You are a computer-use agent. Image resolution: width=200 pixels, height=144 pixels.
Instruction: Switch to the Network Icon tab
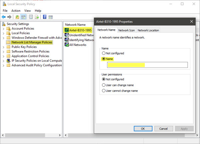127,30
